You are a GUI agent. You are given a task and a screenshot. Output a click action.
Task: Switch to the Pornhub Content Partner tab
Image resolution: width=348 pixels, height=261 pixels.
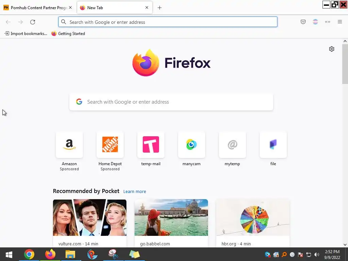(38, 8)
